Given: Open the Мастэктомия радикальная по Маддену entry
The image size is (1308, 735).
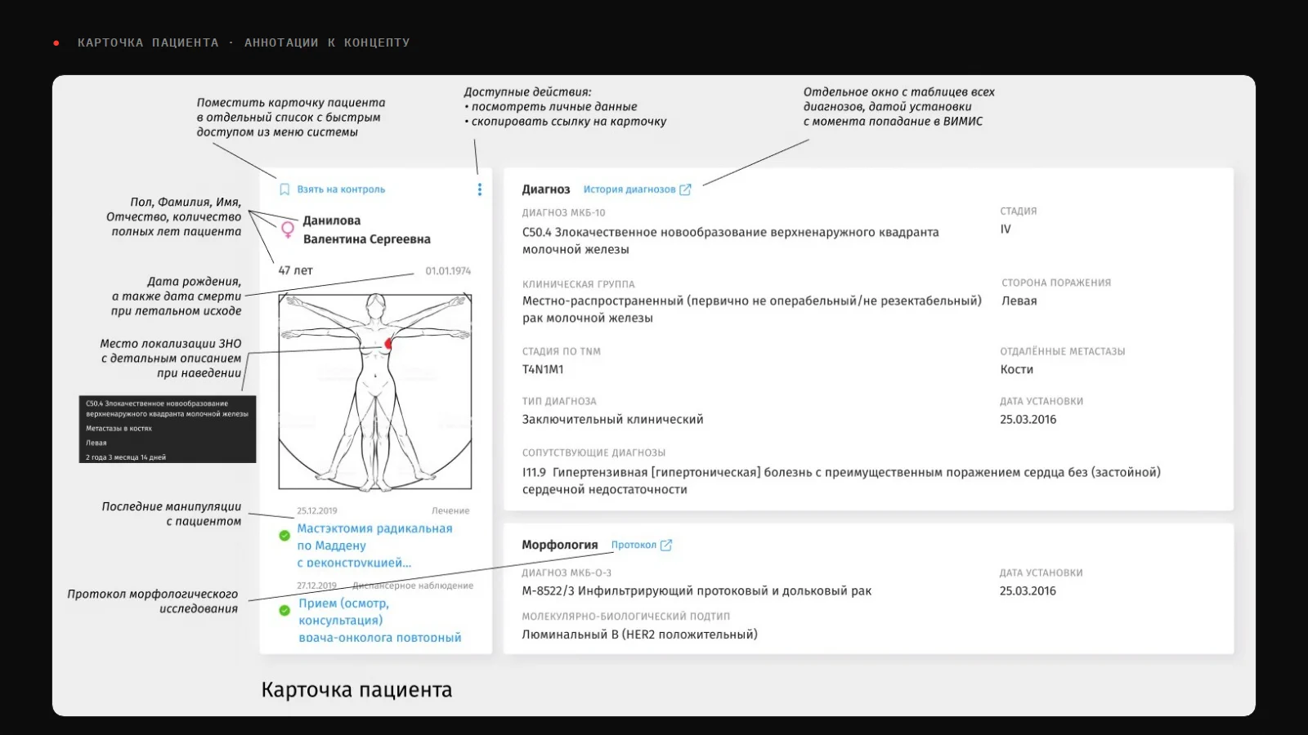Looking at the screenshot, I should 374,546.
